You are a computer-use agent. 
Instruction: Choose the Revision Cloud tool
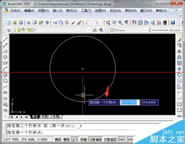tap(5, 81)
